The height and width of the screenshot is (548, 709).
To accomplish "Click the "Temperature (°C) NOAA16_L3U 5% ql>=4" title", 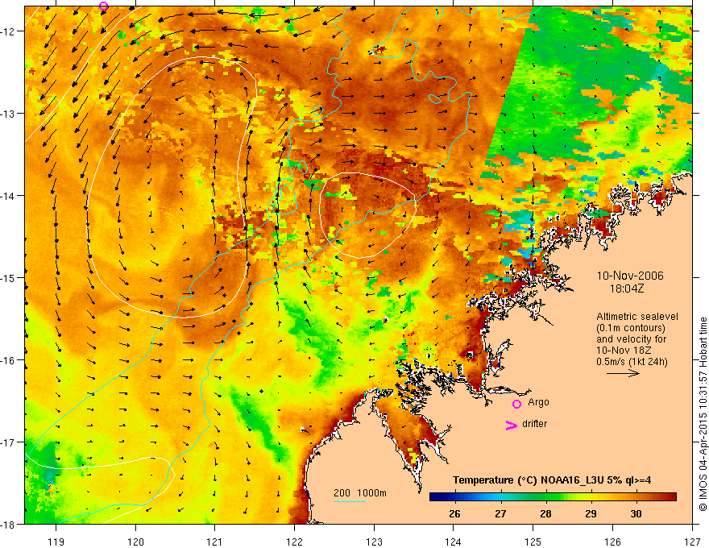I will pos(552,480).
